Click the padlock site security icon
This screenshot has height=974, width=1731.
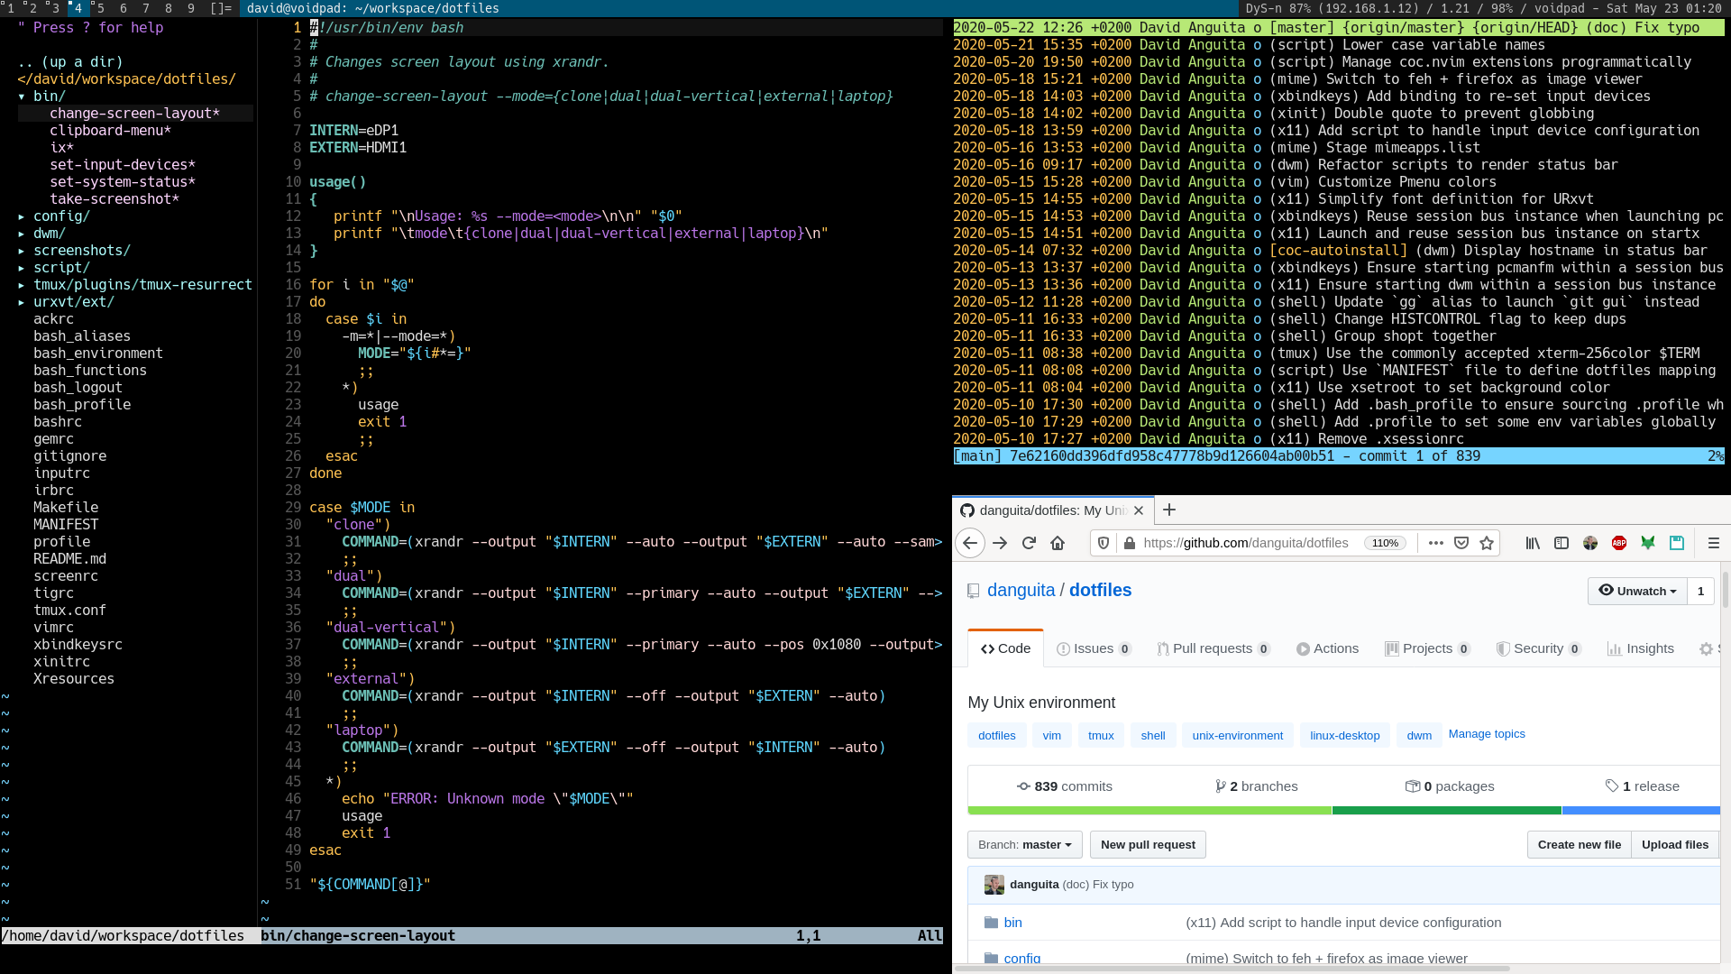(x=1129, y=543)
